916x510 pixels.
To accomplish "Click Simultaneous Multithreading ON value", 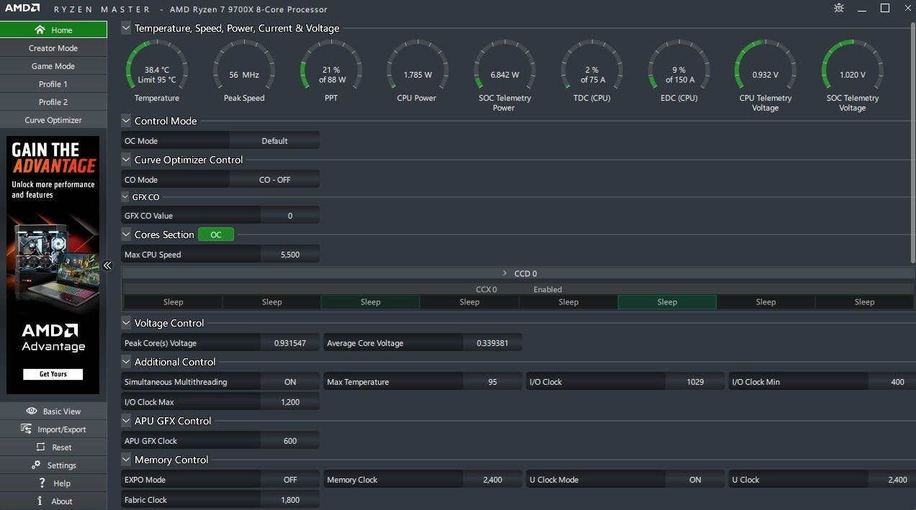I will click(290, 382).
